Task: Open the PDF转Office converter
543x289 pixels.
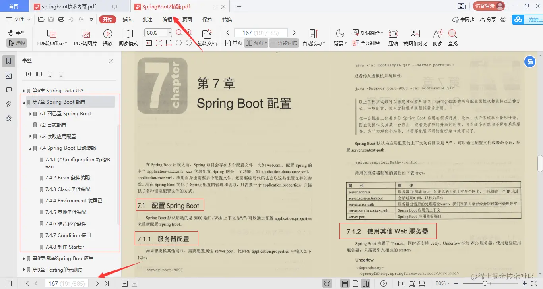Action: coord(52,38)
